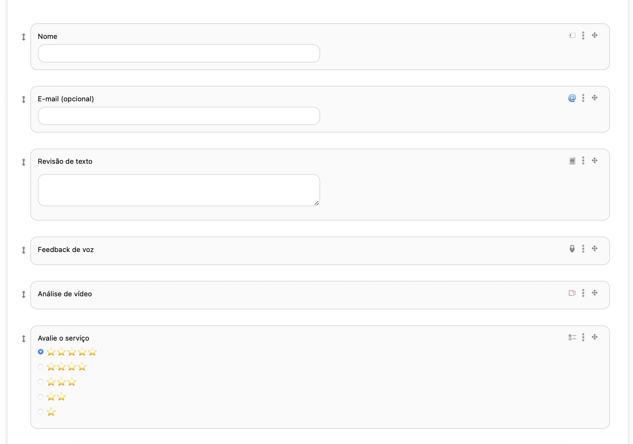Click the move handle on Análise de vídeo
The image size is (633, 444).
595,293
